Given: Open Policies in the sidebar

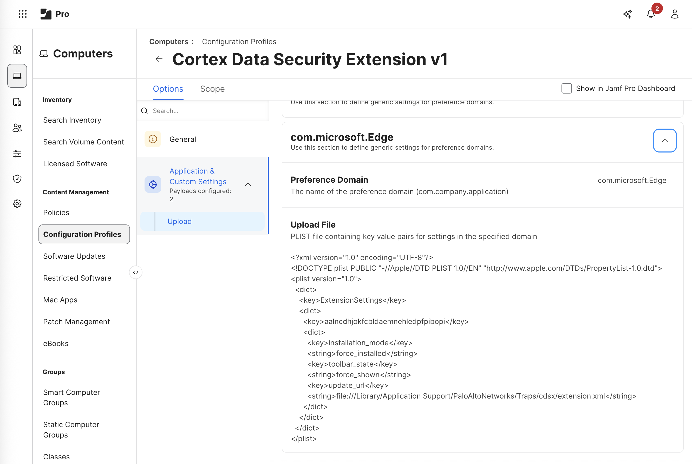Looking at the screenshot, I should coord(56,213).
